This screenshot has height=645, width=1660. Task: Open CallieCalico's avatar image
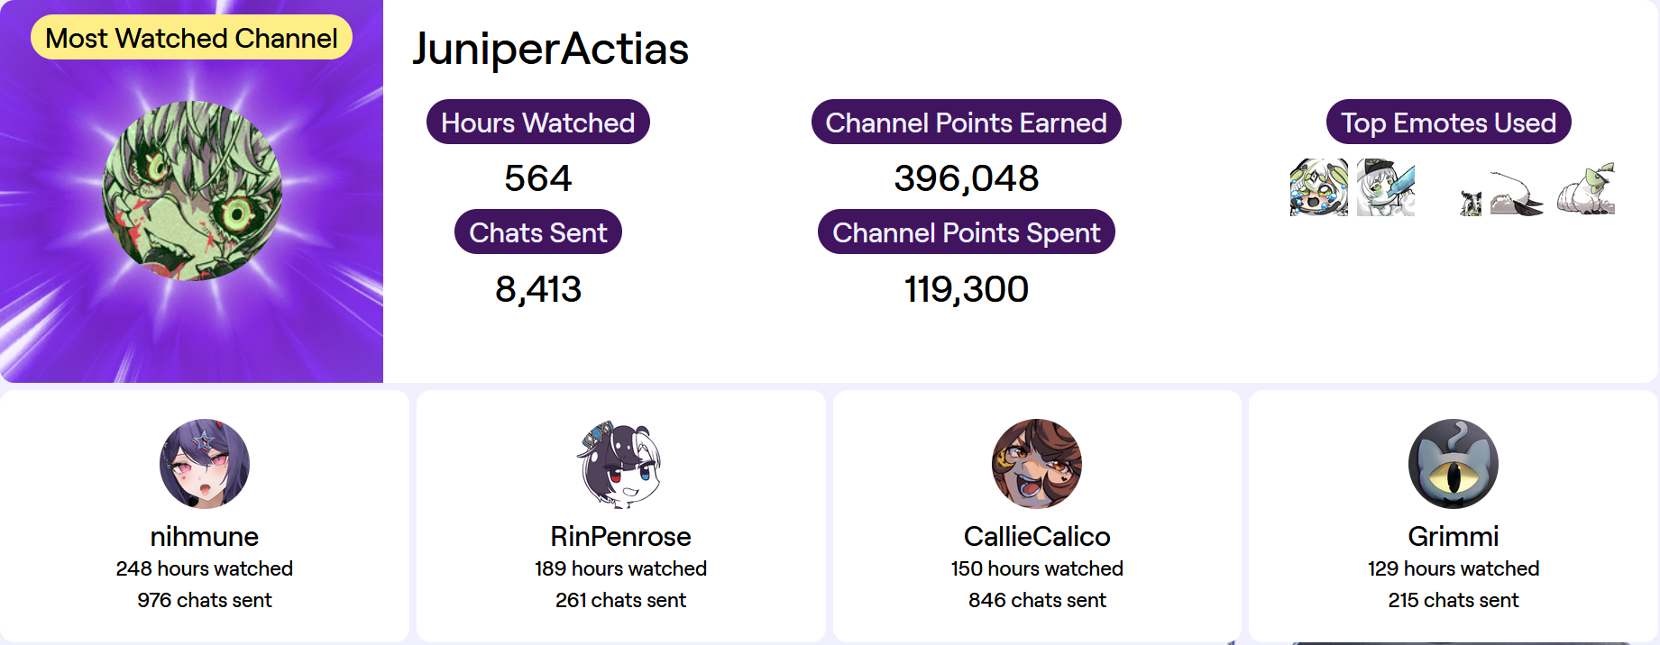1037,464
